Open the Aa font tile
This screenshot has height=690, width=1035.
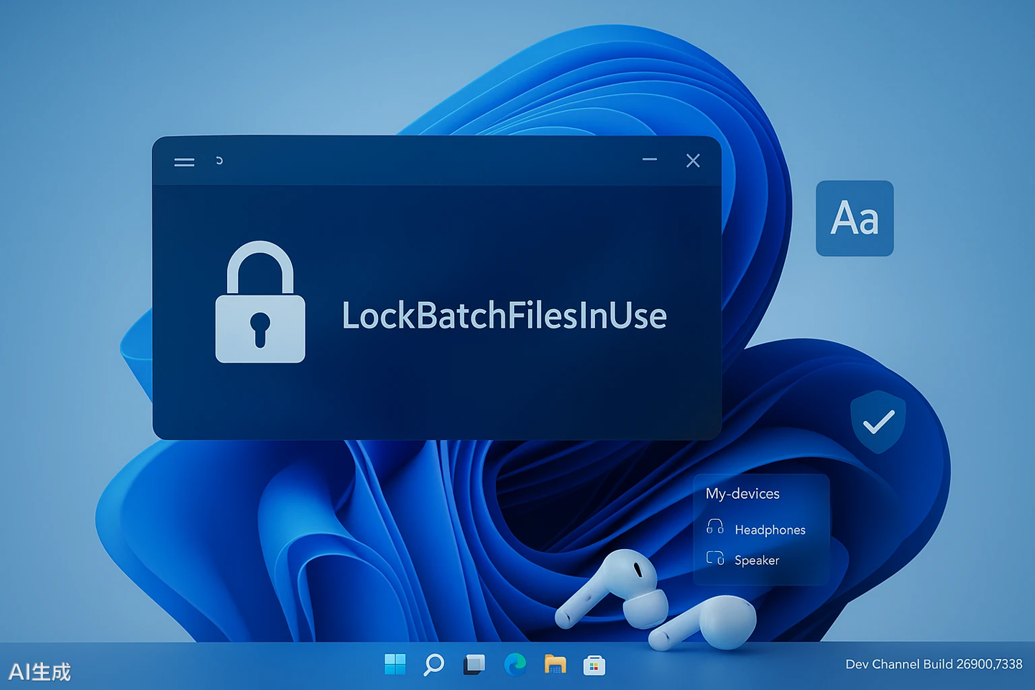coord(855,218)
